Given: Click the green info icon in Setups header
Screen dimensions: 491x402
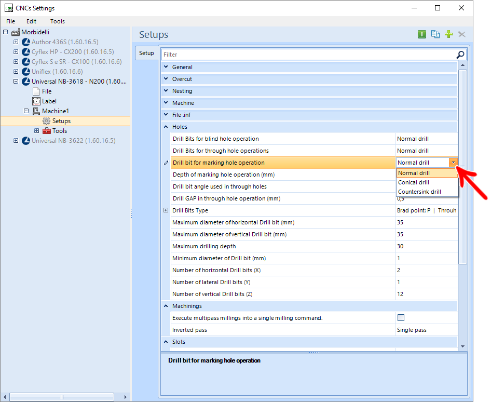Looking at the screenshot, I should click(422, 34).
